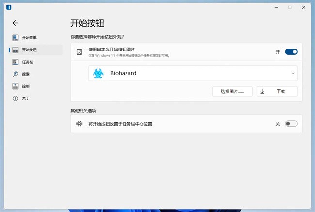
Task: Click the back arrow
Action: tap(16, 23)
